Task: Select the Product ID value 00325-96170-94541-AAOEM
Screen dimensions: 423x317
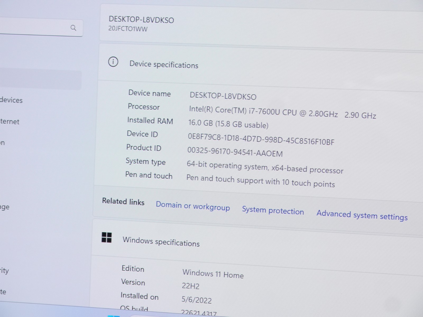Action: coord(235,152)
